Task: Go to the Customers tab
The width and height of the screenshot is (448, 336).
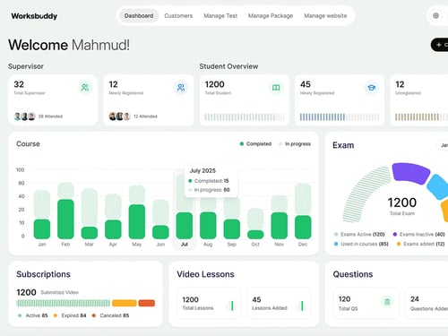Action: coord(178,16)
